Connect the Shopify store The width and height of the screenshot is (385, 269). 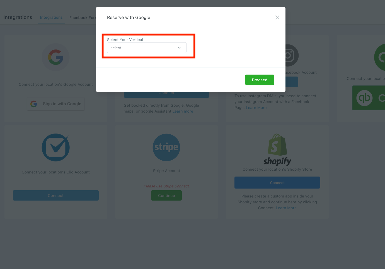click(277, 183)
